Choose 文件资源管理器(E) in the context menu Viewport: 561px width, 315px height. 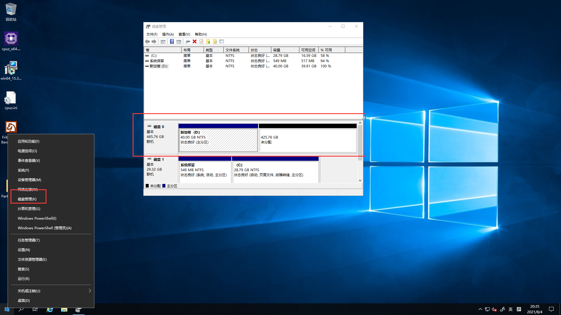[x=51, y=260]
